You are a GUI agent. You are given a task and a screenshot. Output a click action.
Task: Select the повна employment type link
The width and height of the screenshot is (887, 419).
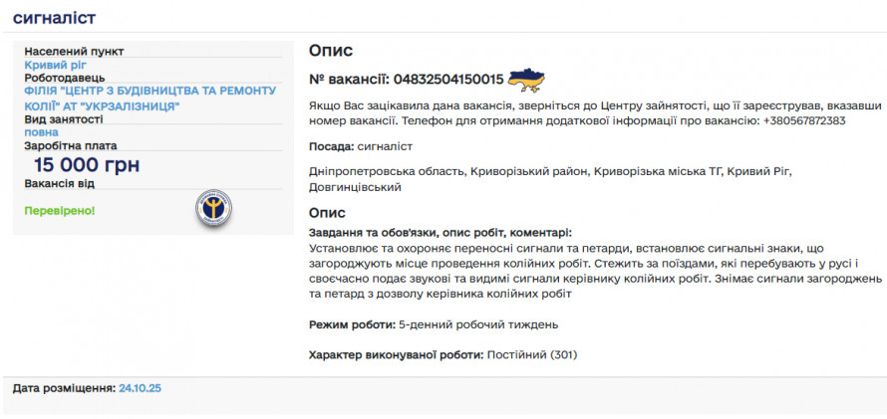pyautogui.click(x=41, y=131)
